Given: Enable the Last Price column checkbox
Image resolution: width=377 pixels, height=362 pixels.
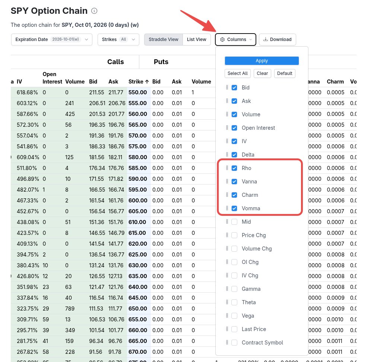Looking at the screenshot, I should point(234,329).
